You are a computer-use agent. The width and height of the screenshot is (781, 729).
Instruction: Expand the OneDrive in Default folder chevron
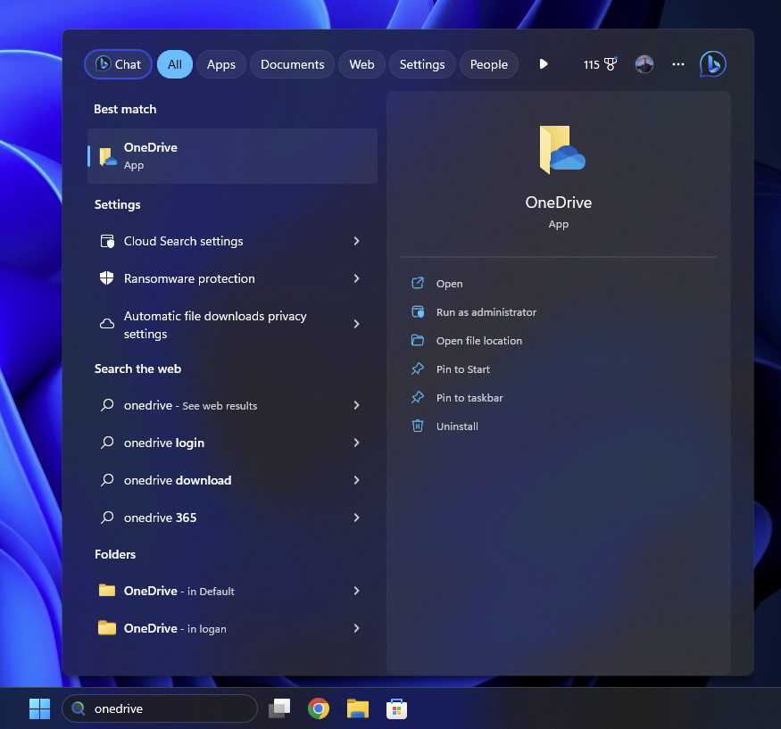tap(357, 591)
